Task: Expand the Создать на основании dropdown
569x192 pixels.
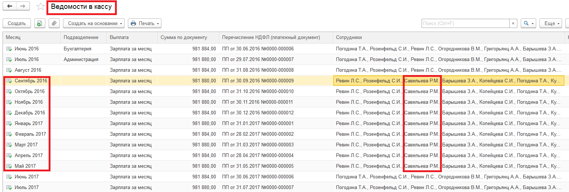Action: (94, 23)
